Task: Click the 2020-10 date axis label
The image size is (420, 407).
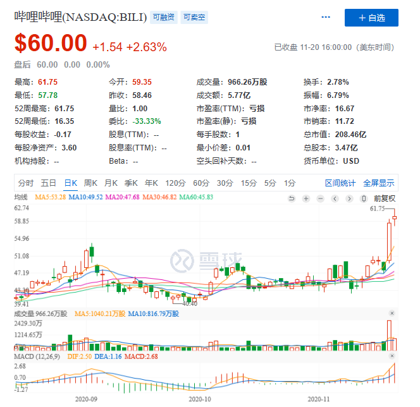Action: (x=200, y=399)
